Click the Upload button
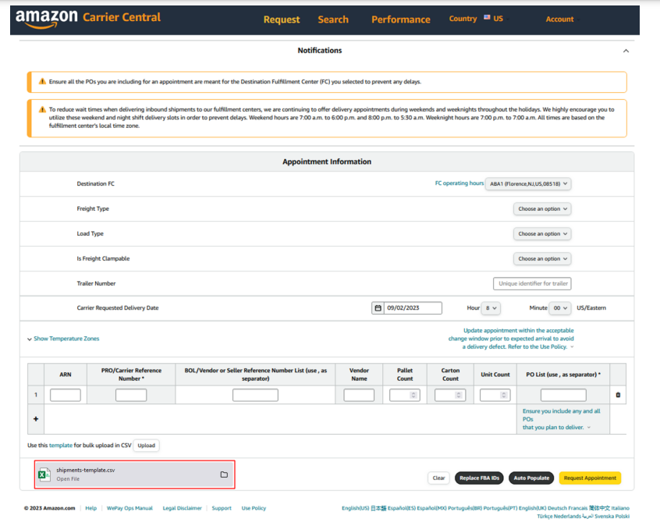 146,446
